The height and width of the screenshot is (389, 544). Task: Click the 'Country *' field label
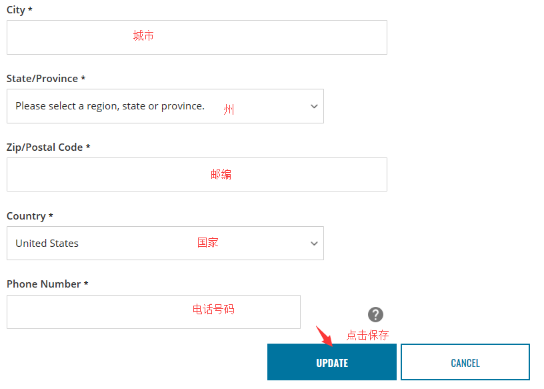point(30,216)
